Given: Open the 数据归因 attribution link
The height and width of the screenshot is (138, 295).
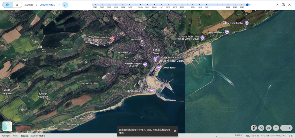Looking at the screenshot, I should (25, 136).
